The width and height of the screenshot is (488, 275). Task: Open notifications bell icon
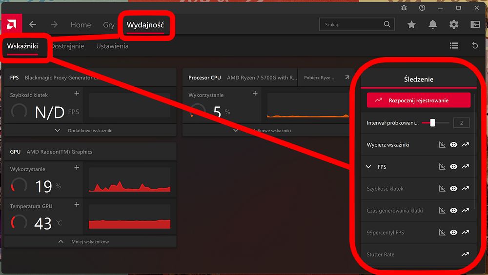pyautogui.click(x=432, y=24)
